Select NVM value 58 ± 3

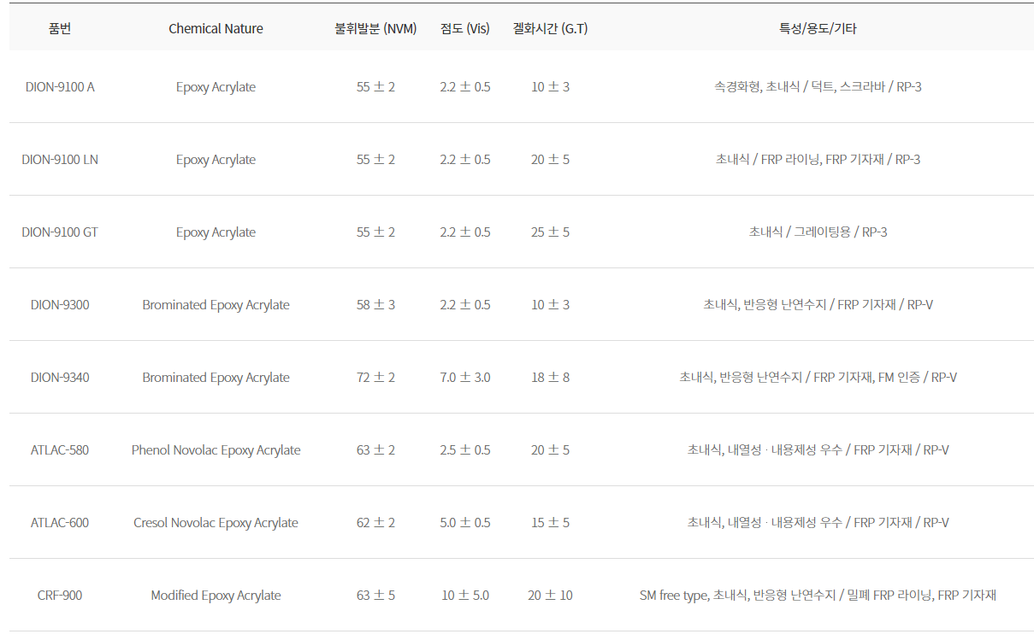tap(375, 305)
